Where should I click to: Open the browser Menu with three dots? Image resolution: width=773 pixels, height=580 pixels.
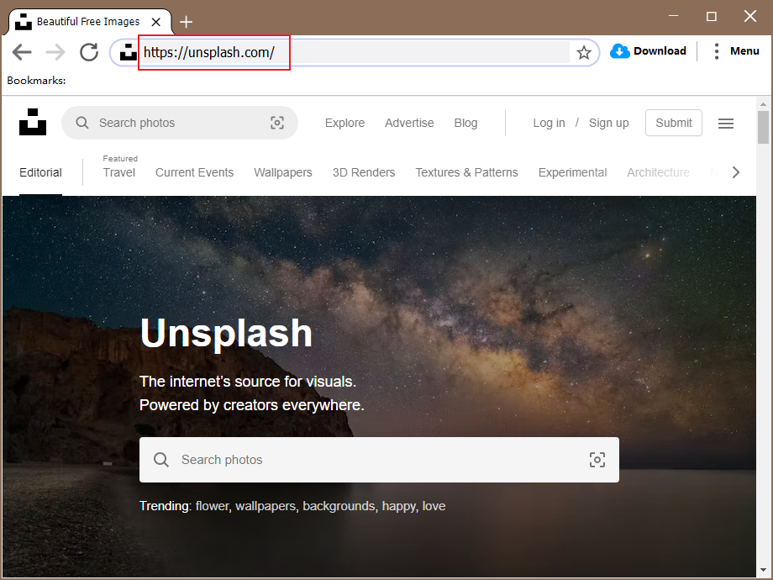pyautogui.click(x=737, y=50)
